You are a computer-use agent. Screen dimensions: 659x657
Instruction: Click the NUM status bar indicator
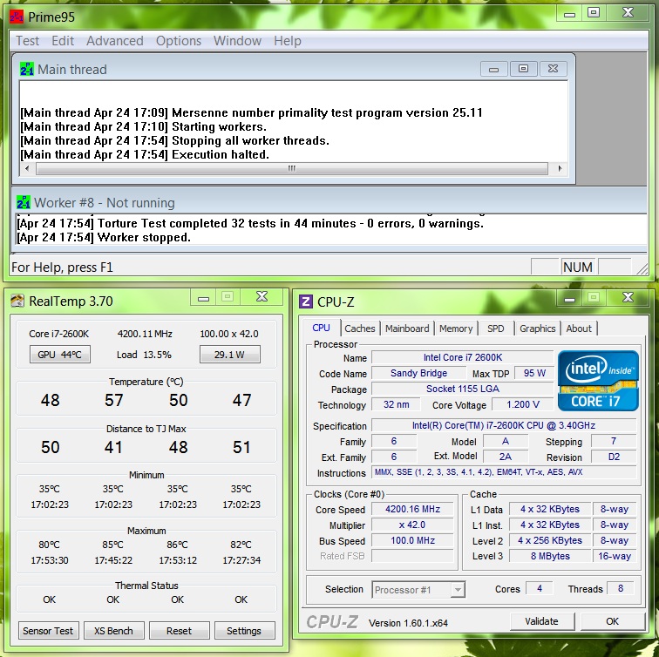click(x=578, y=268)
